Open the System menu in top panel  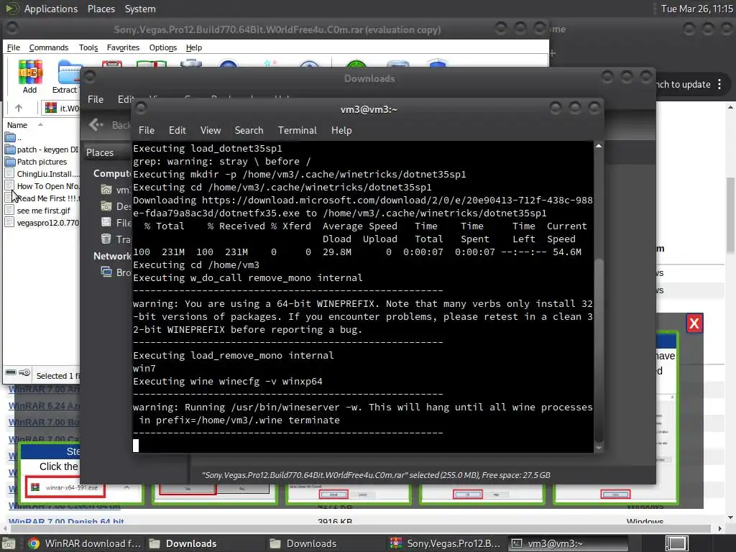(x=140, y=9)
